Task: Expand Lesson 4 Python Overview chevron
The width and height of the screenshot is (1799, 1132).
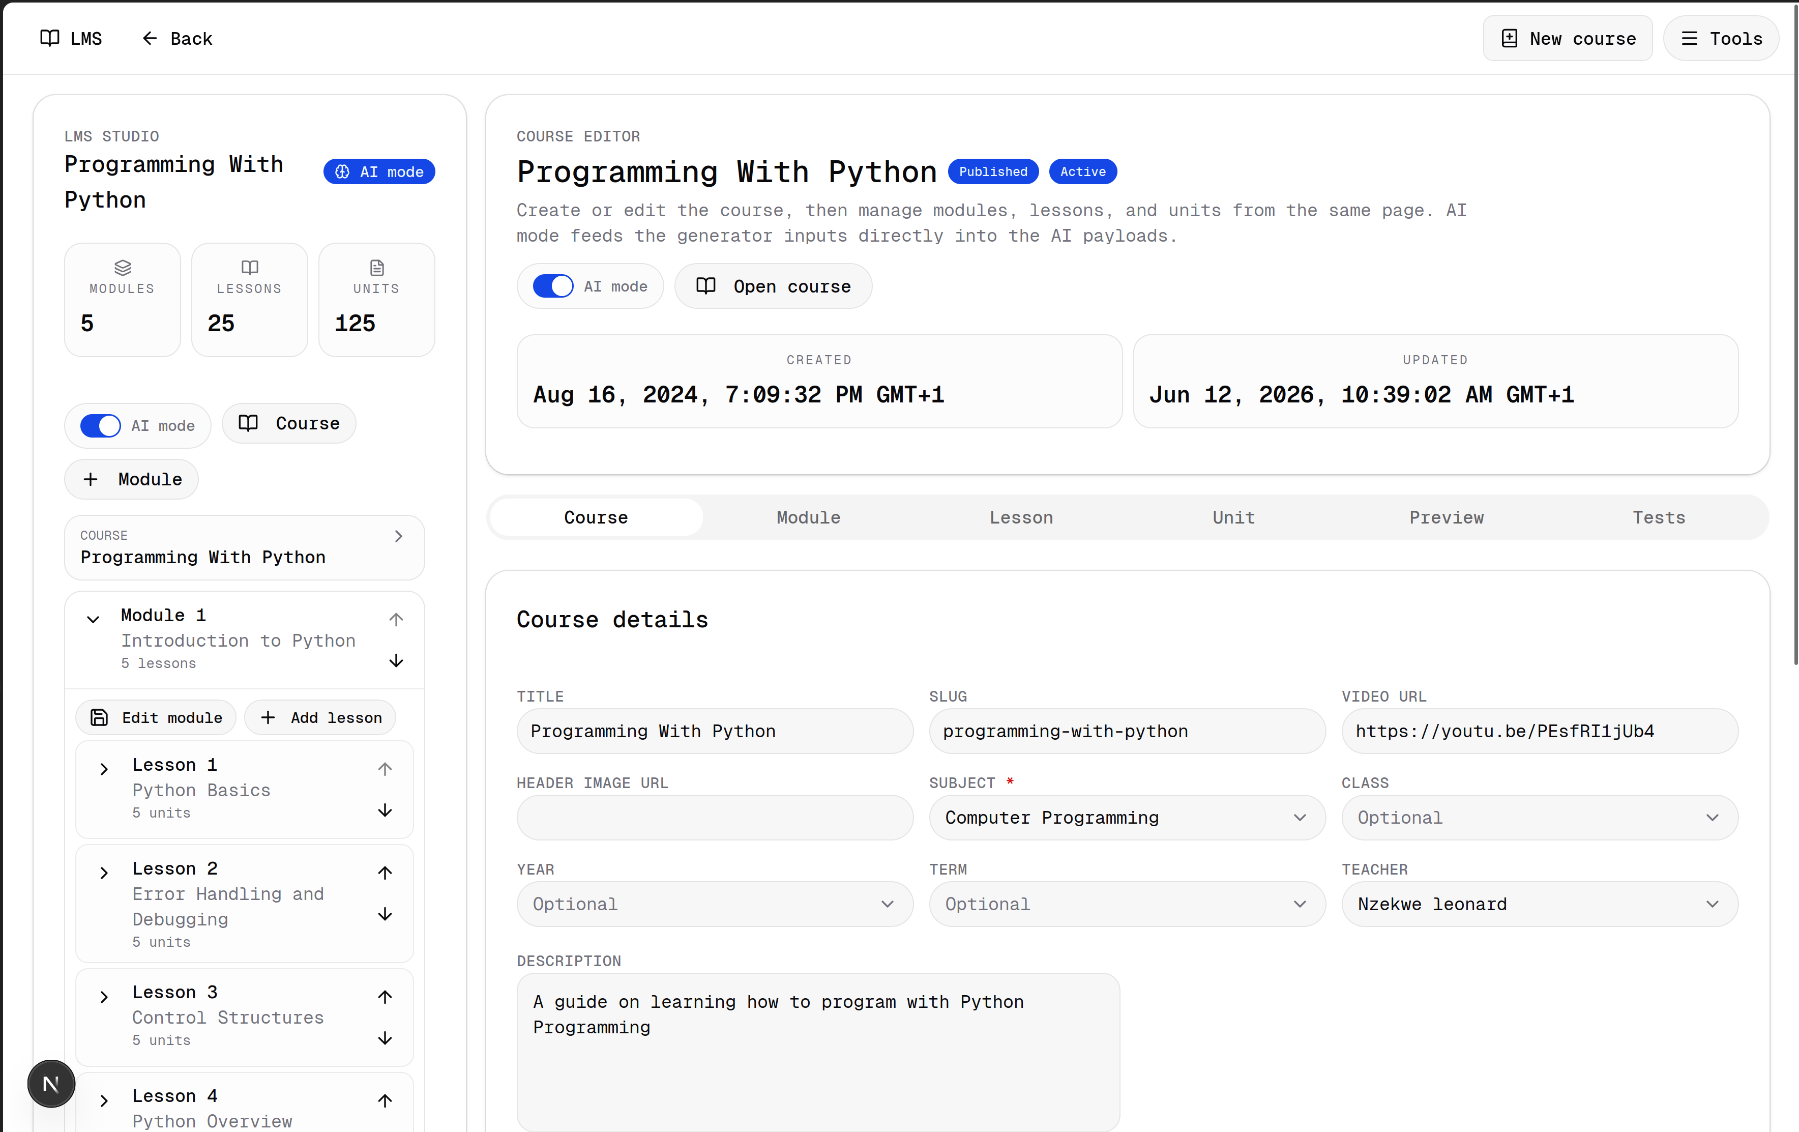Action: tap(104, 1100)
